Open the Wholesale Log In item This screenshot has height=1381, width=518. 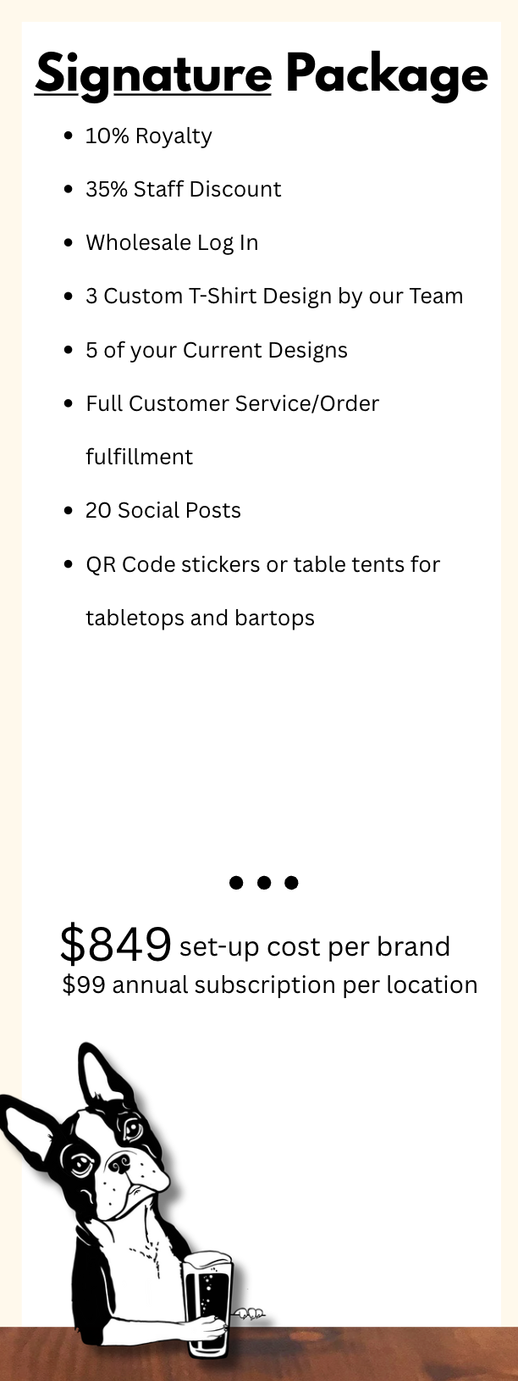[172, 243]
